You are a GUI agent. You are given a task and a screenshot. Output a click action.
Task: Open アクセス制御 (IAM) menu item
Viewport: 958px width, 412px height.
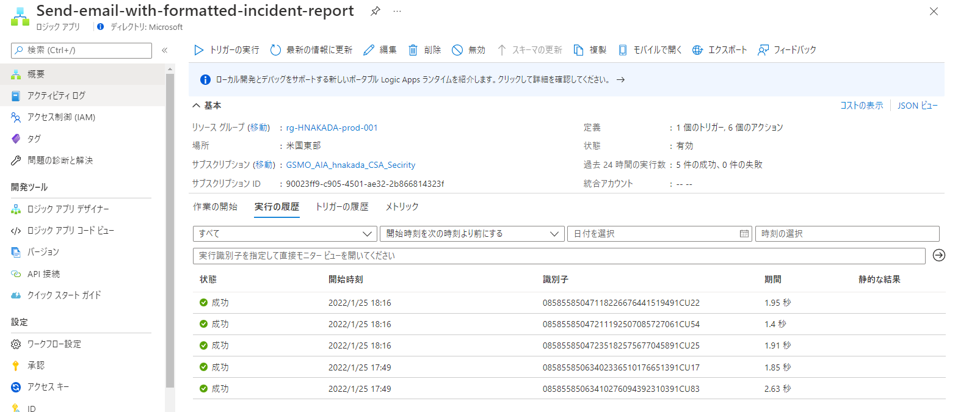pyautogui.click(x=82, y=117)
